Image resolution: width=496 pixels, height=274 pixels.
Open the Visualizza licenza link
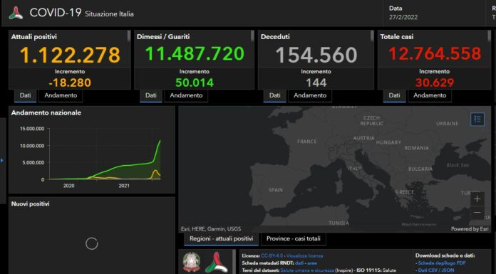click(x=305, y=255)
